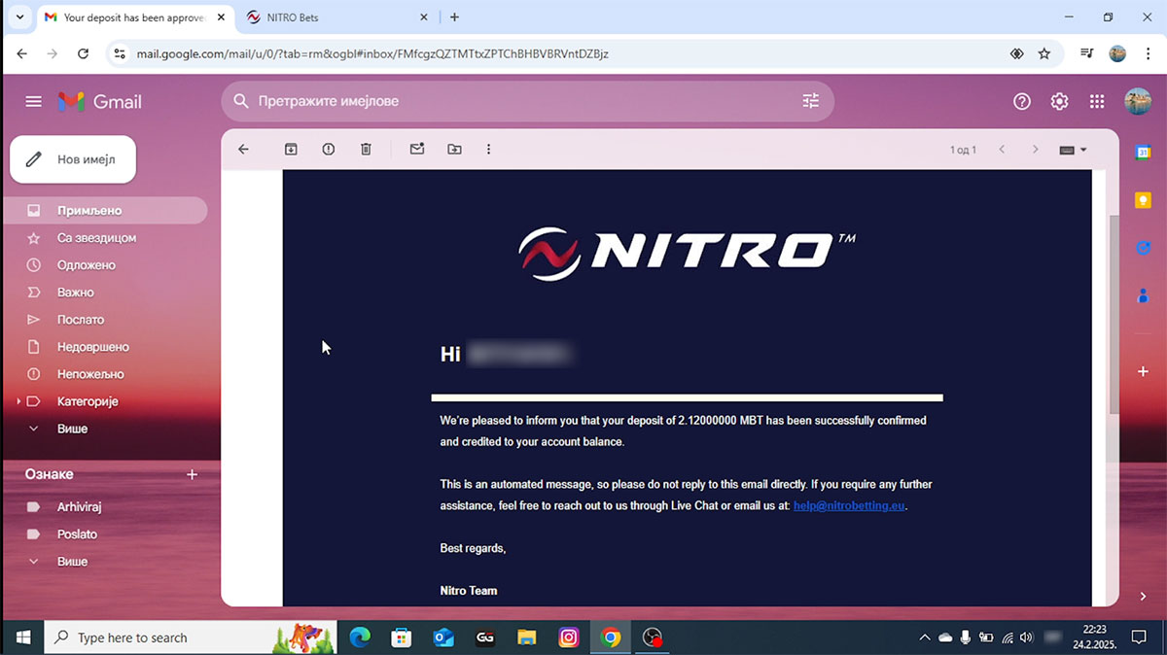The height and width of the screenshot is (655, 1167).
Task: Open a new browser tab
Action: click(x=454, y=17)
